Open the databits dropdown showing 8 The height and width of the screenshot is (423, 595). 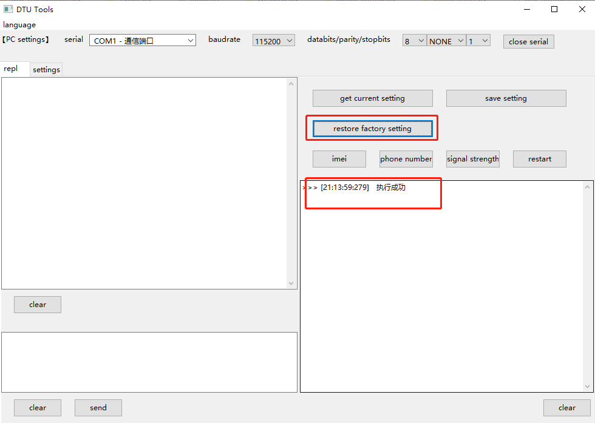click(x=414, y=40)
